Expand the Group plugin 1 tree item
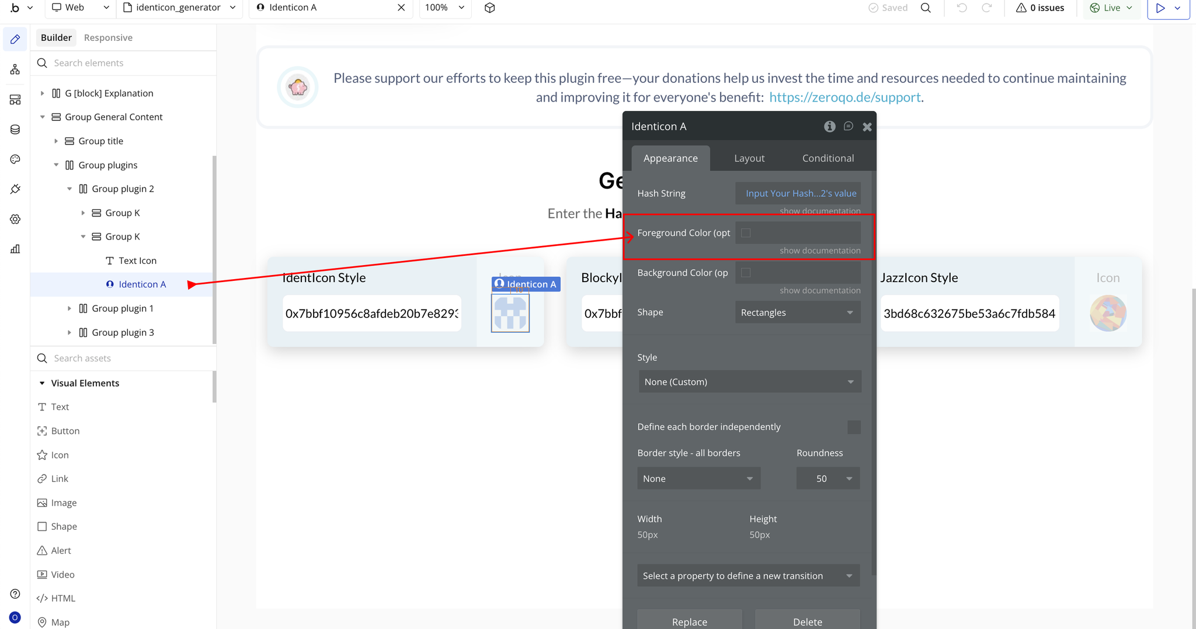The height and width of the screenshot is (629, 1196). (x=69, y=308)
